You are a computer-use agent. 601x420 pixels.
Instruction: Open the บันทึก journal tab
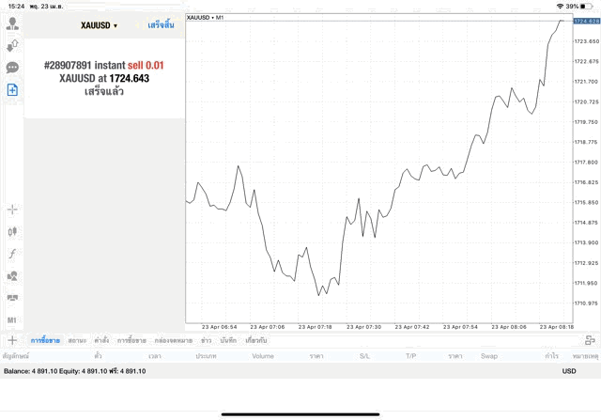click(x=228, y=340)
